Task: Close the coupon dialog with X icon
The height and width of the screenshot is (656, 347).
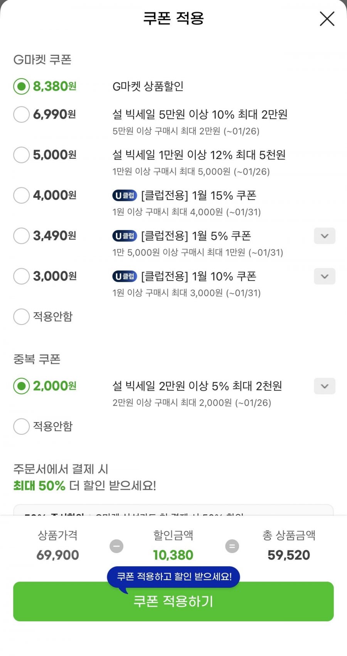Action: [x=327, y=19]
